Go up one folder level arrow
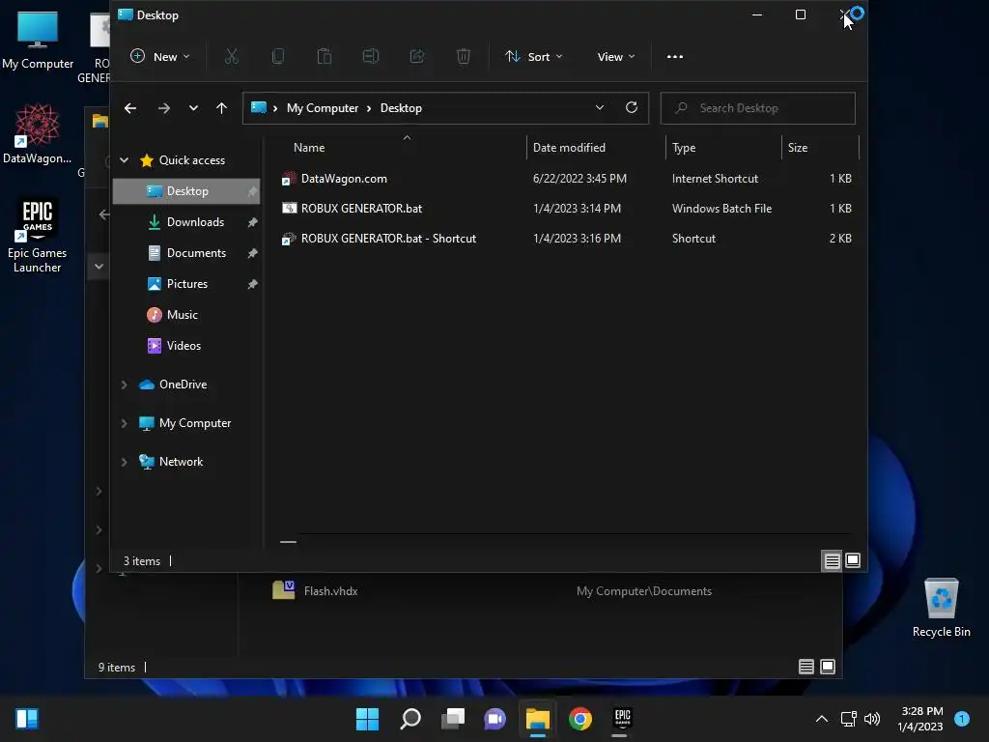This screenshot has height=742, width=989. [x=221, y=108]
